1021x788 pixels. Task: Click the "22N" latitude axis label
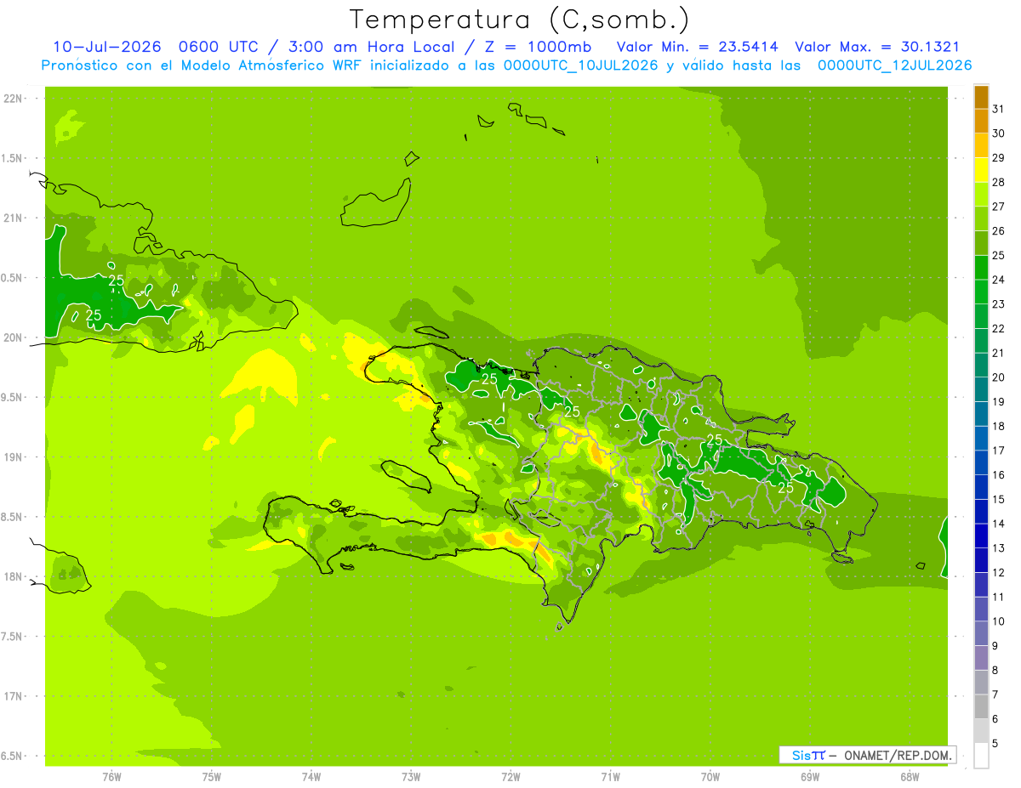(13, 99)
